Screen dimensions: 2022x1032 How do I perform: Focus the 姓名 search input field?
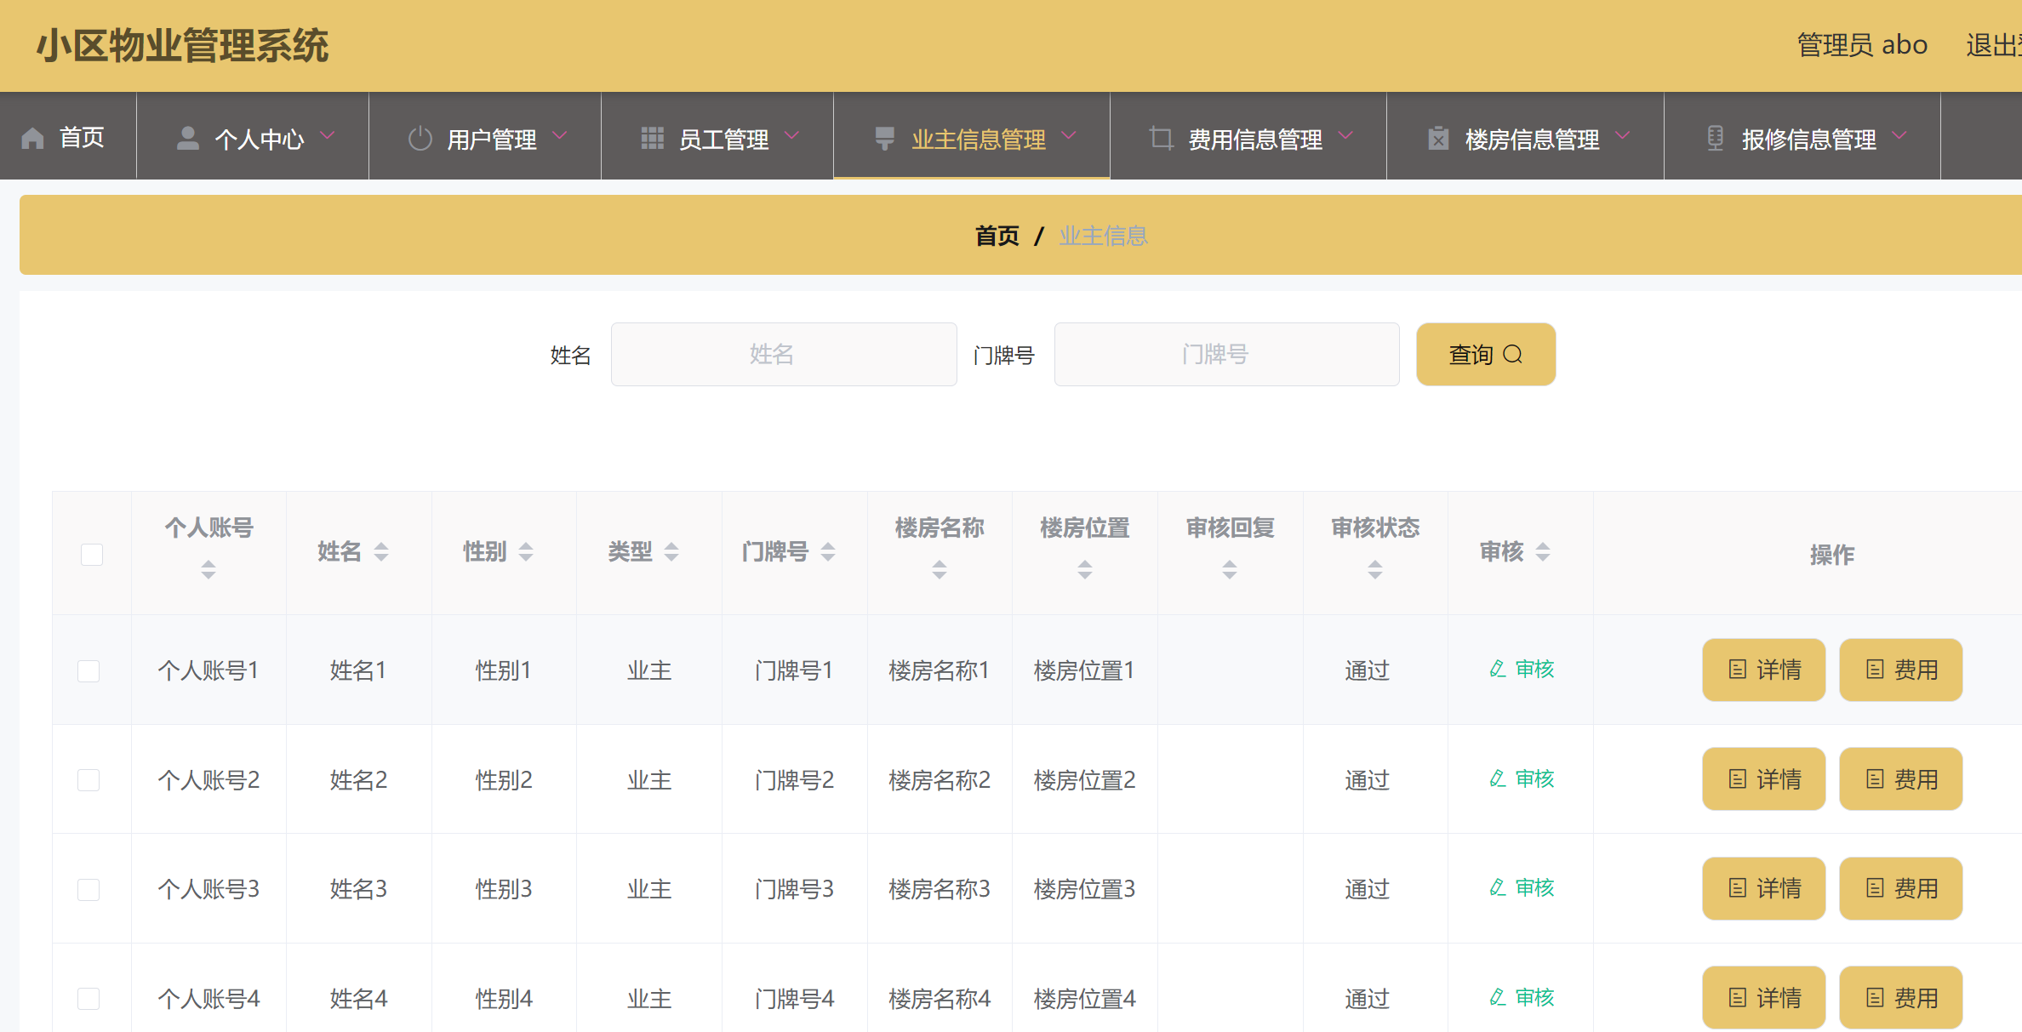784,354
